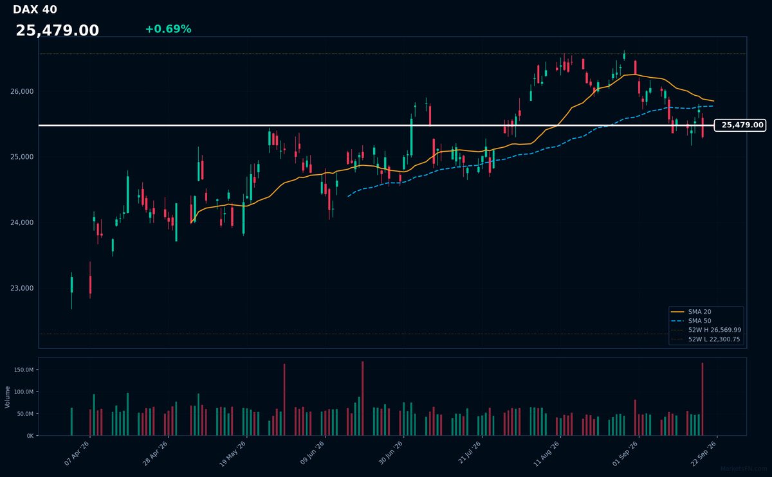
Task: Click the 21 Jul '26 date label
Action: pos(470,453)
